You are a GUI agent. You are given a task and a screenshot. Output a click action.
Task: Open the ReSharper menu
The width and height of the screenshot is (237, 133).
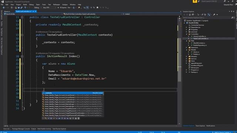point(57,5)
